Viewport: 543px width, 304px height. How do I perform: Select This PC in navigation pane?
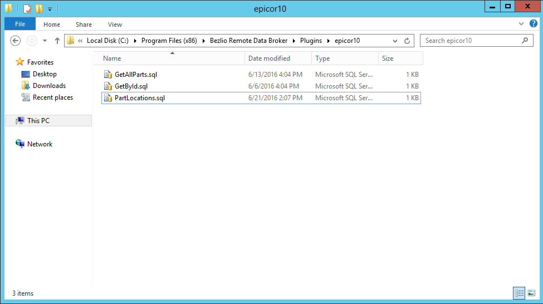click(x=38, y=120)
